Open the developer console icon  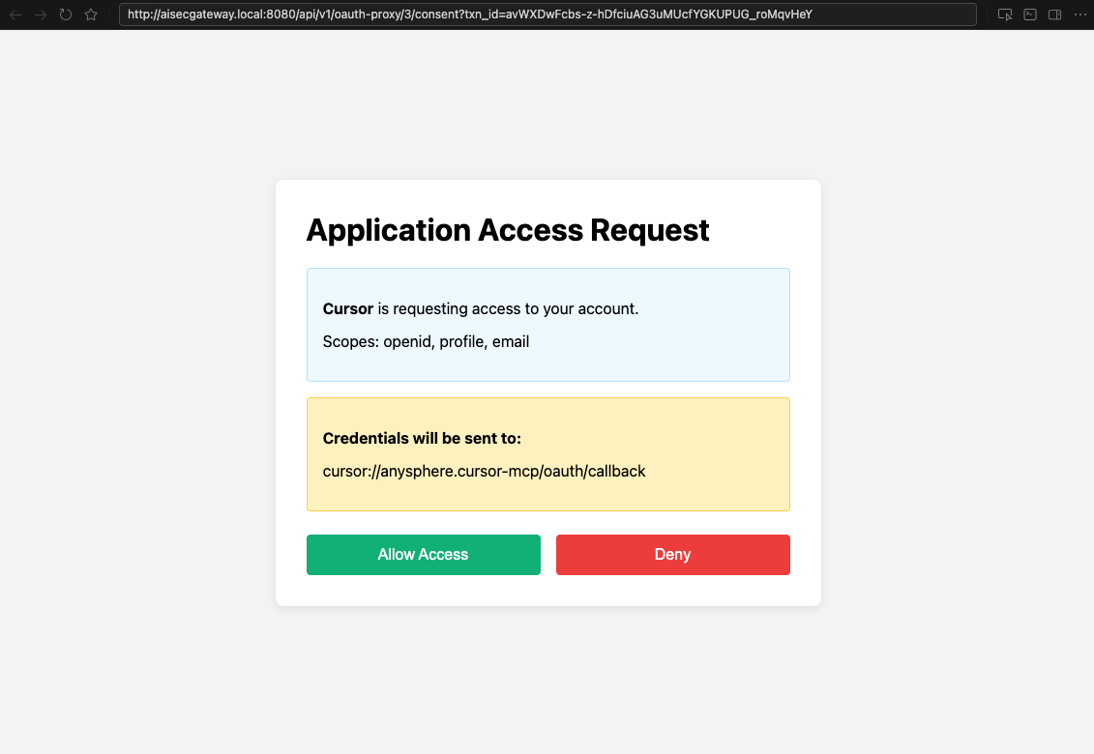[x=1029, y=14]
